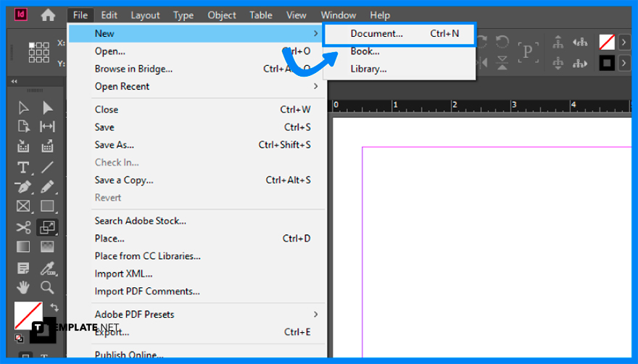This screenshot has width=638, height=364.
Task: Choose Book... from New submenu
Action: pos(399,51)
